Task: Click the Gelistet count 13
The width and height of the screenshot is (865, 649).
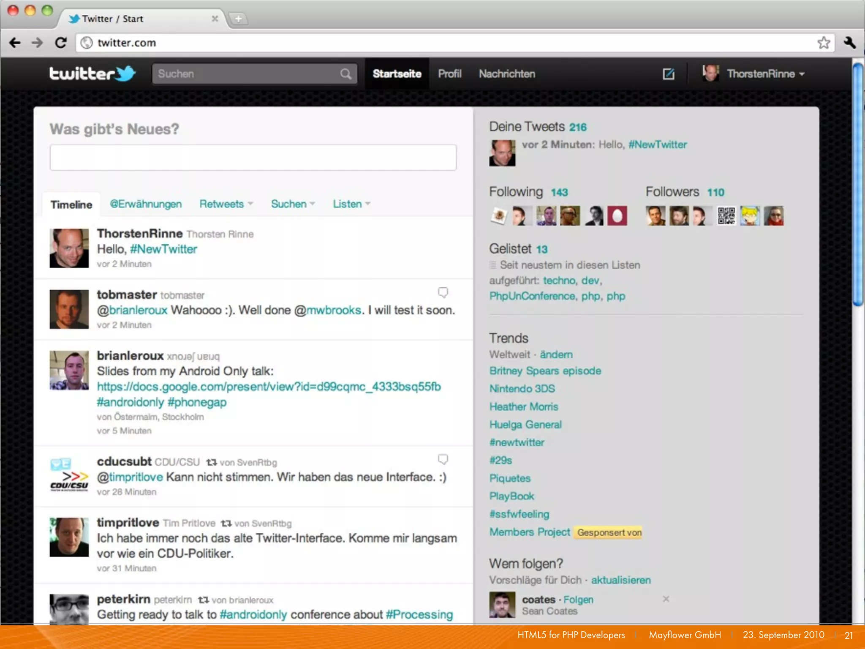Action: 542,249
